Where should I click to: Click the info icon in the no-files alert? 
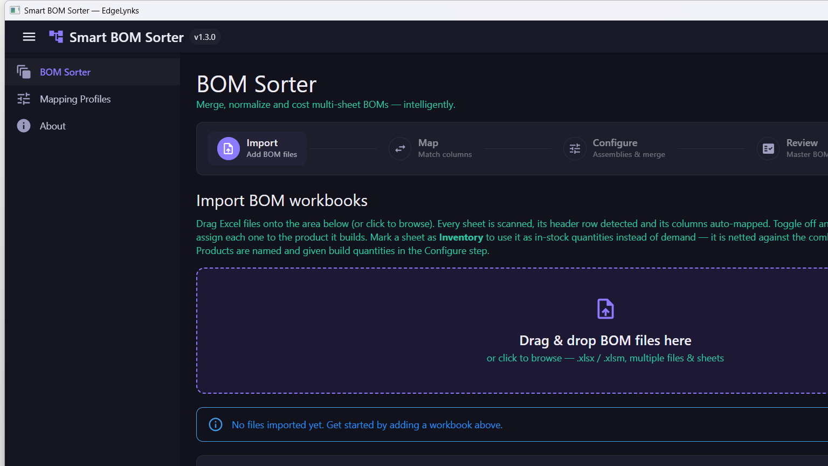[216, 424]
